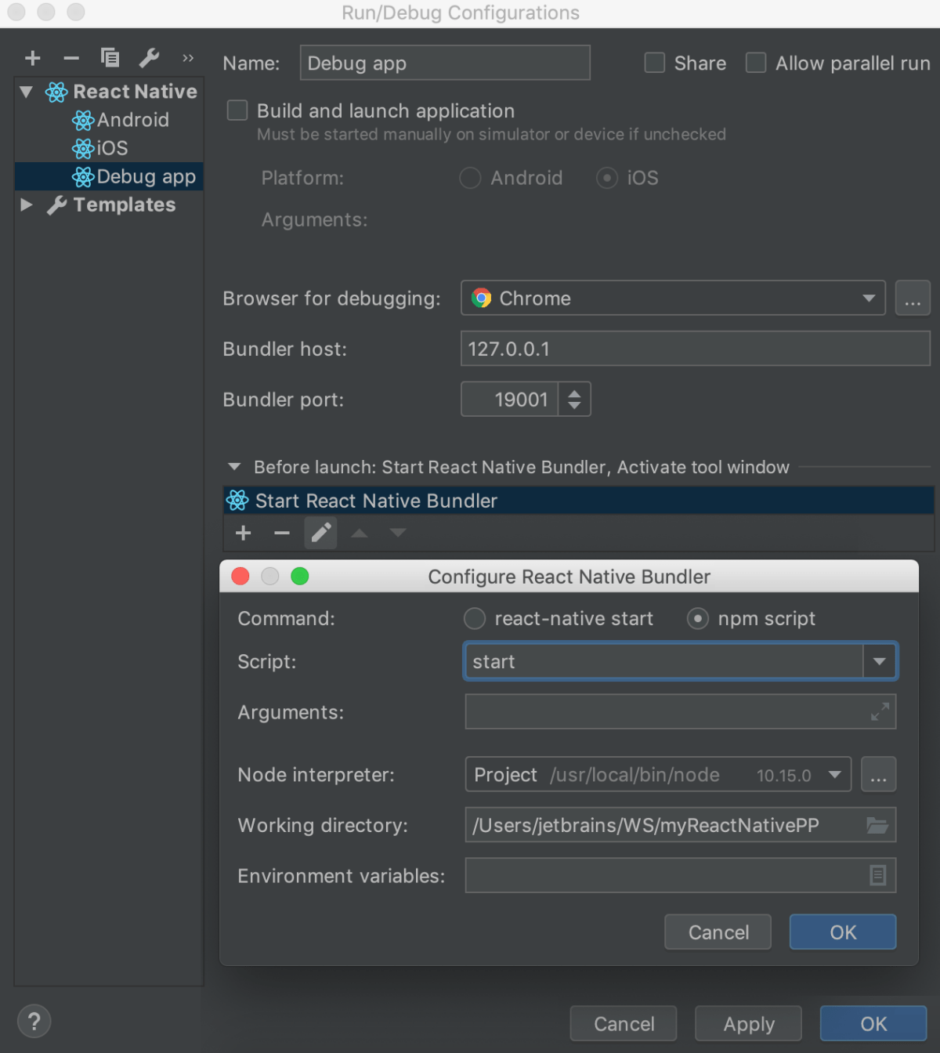Move before-launch task up with arrow icon
Screen dimensions: 940x1053
click(x=360, y=534)
